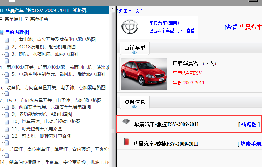Click gray book icon for 线路图 entry
262x167 pixels.
pyautogui.click(x=126, y=121)
